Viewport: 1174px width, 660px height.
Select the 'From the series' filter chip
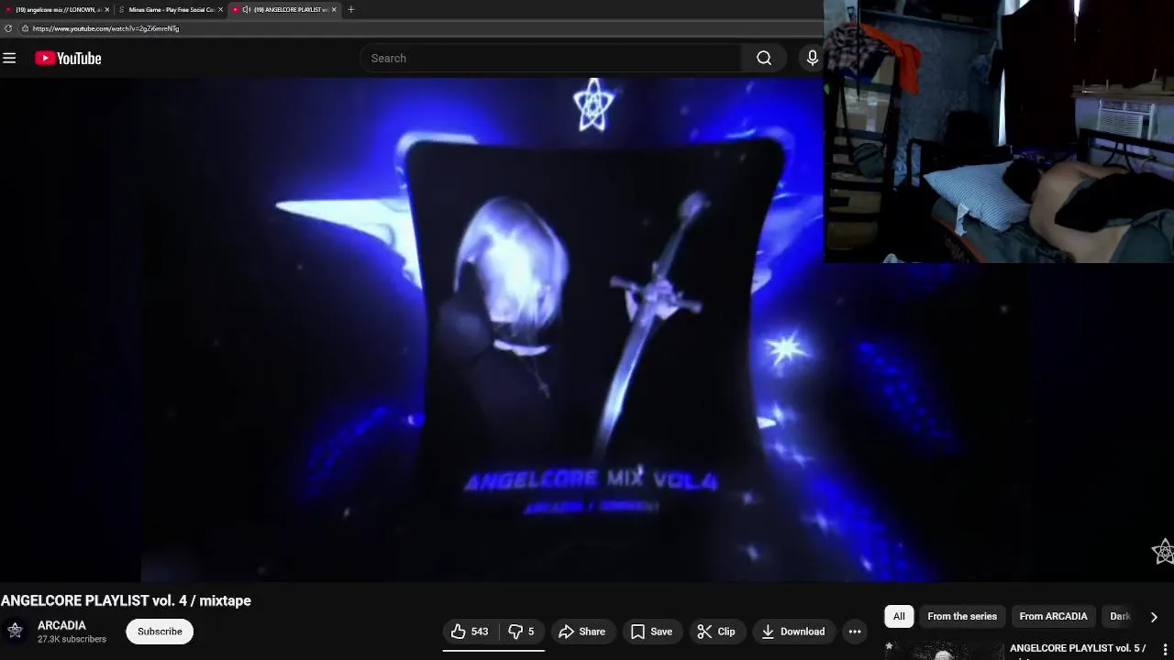tap(962, 616)
